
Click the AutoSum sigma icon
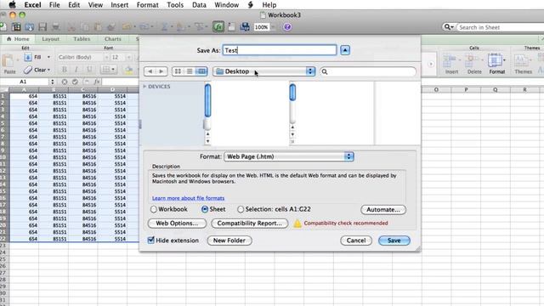tap(164, 26)
